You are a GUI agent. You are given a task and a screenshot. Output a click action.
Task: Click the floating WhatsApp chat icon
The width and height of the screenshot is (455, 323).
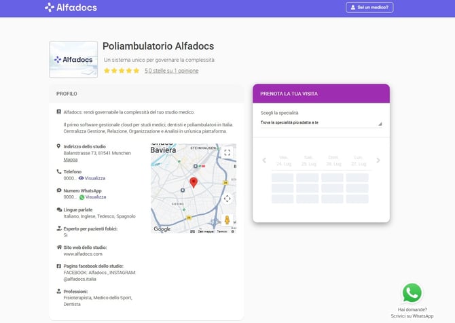coord(412,293)
